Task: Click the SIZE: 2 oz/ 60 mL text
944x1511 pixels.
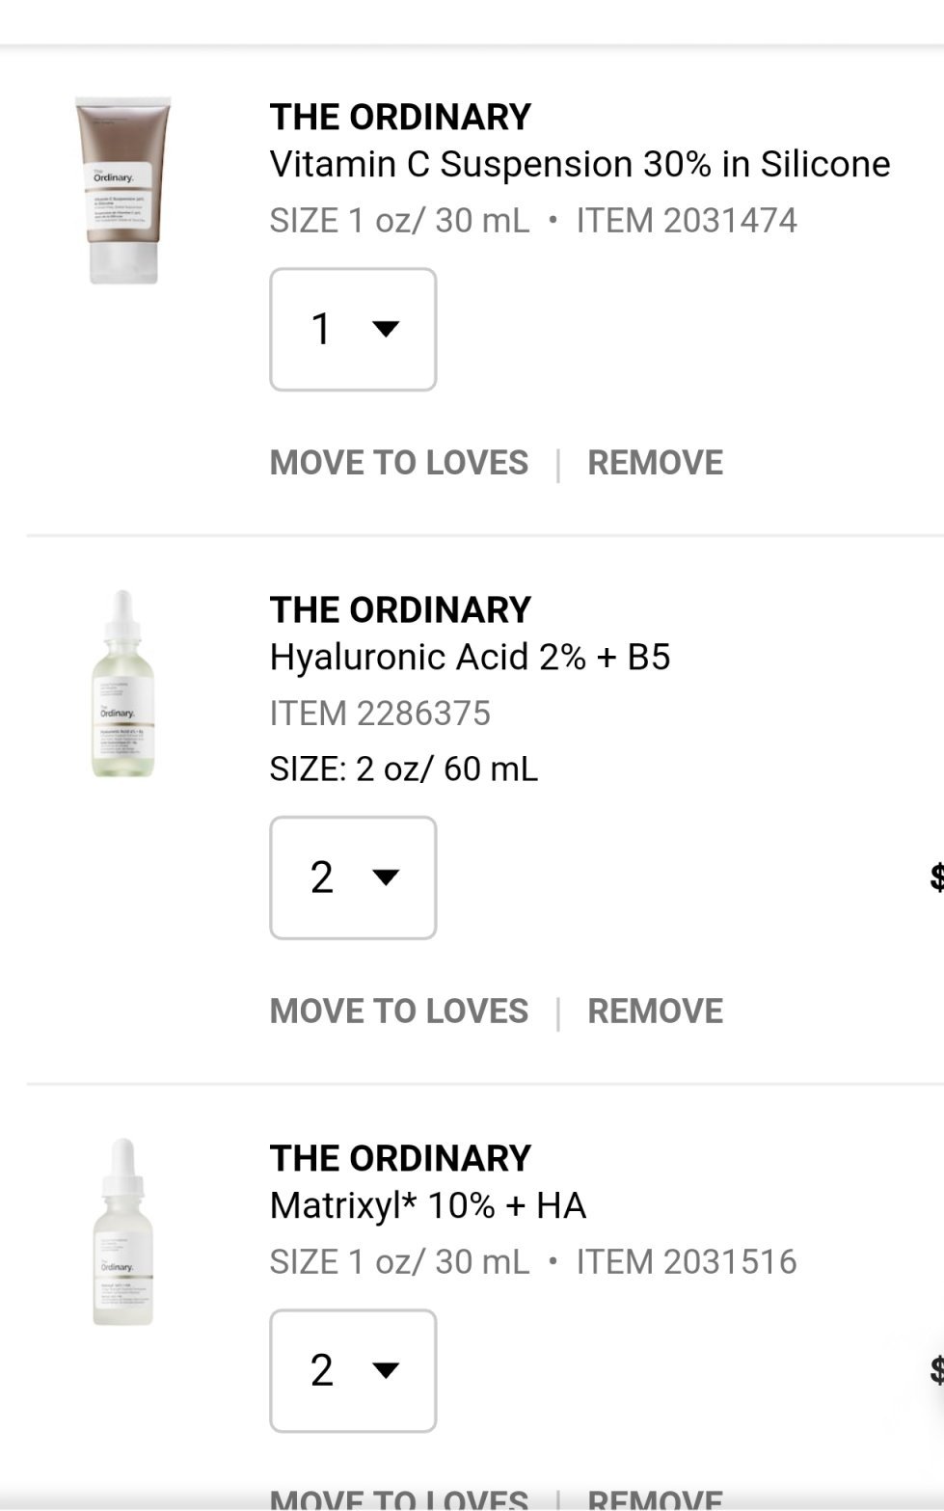Action: (x=404, y=769)
